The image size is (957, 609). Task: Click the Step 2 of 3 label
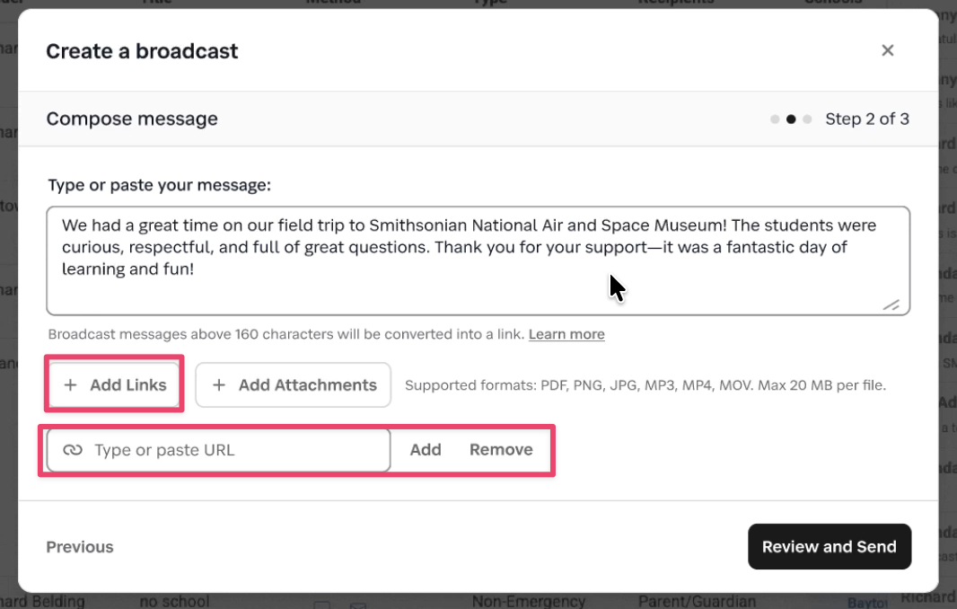click(866, 119)
